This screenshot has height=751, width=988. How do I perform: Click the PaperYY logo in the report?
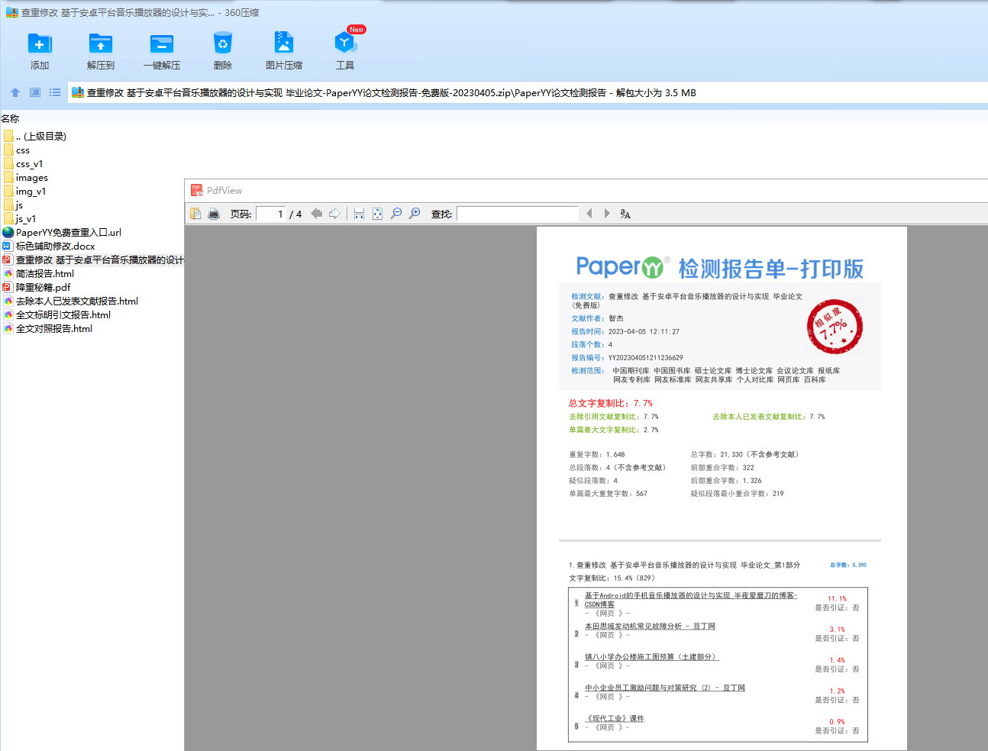tap(623, 267)
